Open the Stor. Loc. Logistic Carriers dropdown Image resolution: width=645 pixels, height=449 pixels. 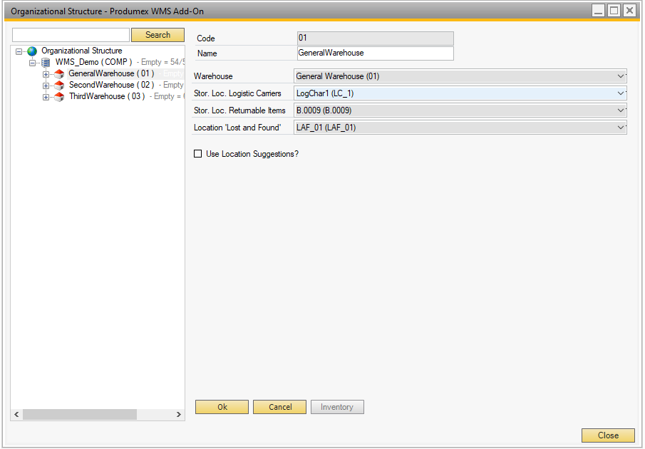(x=621, y=93)
